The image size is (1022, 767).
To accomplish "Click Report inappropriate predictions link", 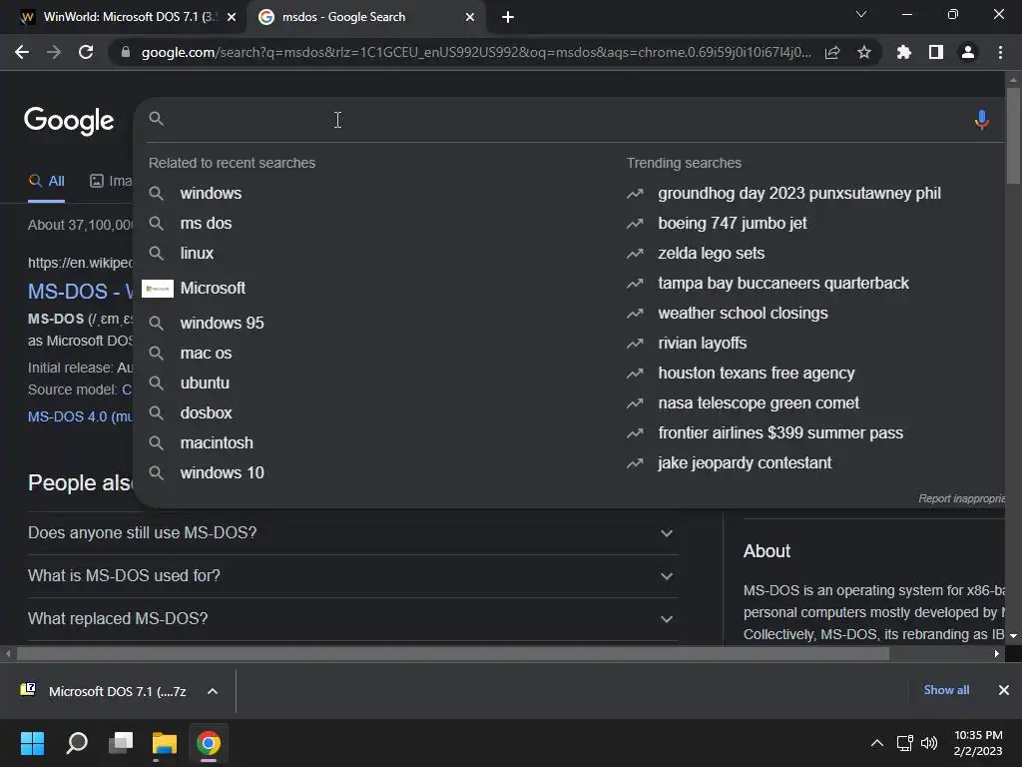I will pos(961,498).
